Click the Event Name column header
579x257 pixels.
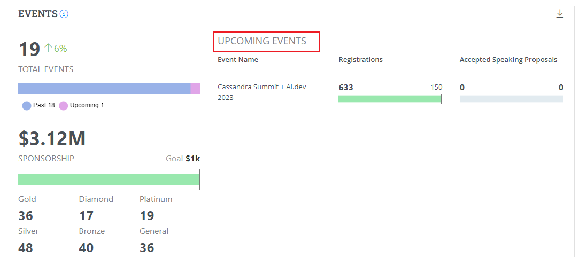238,60
